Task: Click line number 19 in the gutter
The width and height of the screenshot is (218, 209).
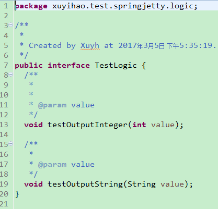Action: click(x=4, y=185)
